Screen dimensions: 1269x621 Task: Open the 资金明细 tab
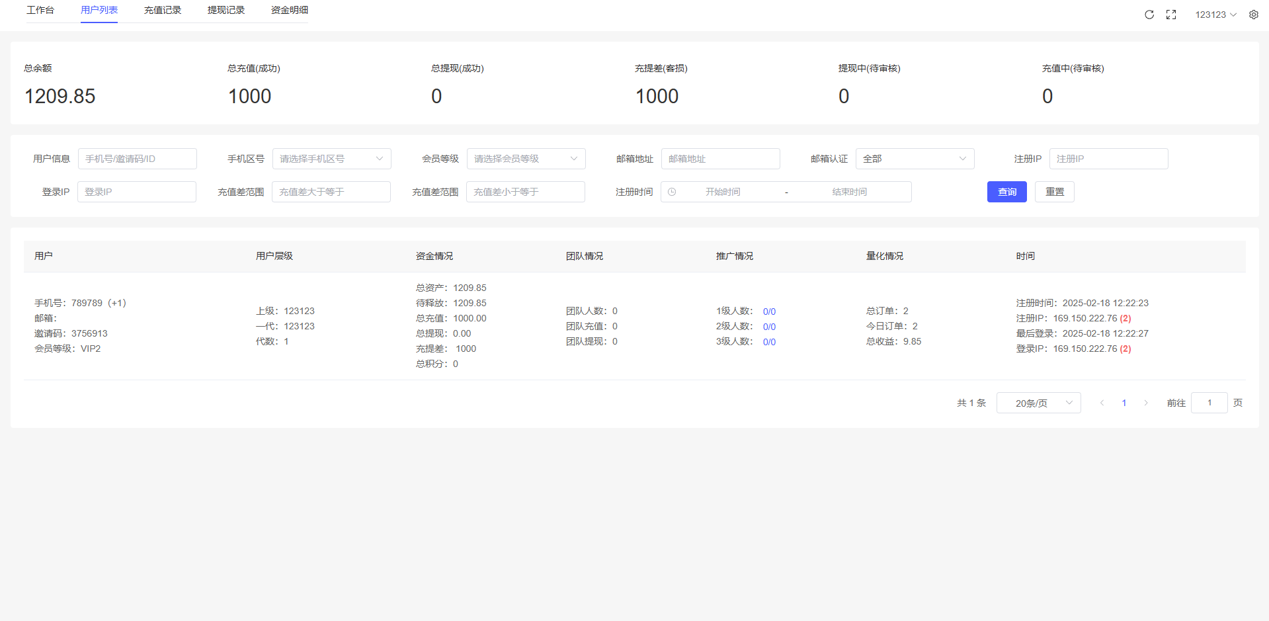288,10
